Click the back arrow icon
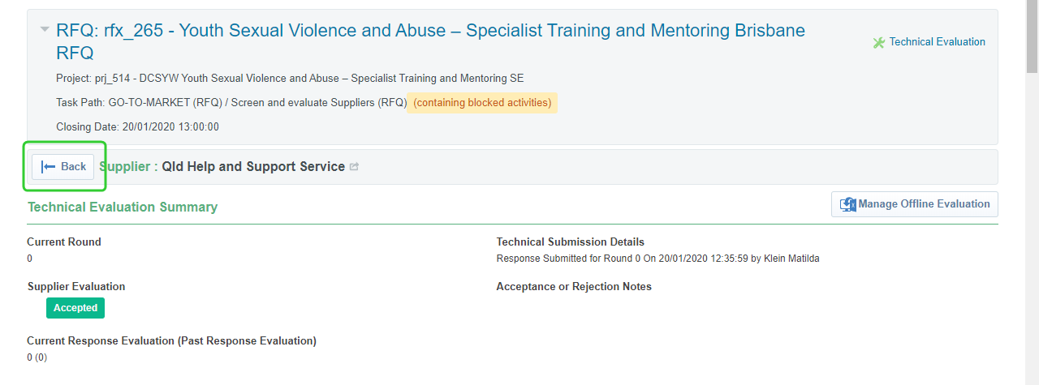The image size is (1039, 385). [x=49, y=167]
